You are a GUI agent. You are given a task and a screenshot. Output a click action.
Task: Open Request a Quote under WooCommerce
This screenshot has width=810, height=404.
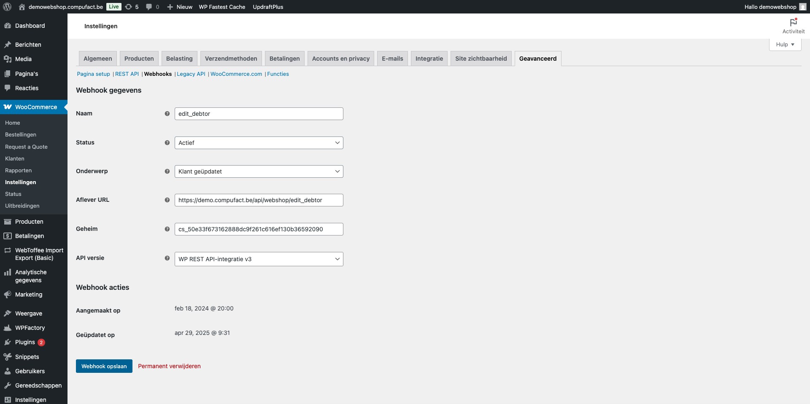tap(26, 147)
